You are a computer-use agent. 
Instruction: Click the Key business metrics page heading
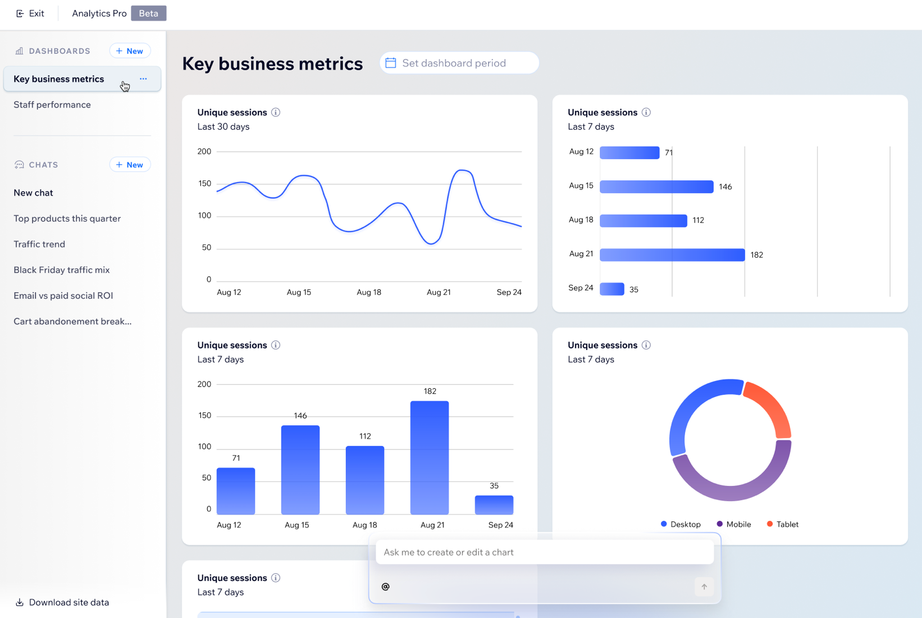tap(272, 63)
